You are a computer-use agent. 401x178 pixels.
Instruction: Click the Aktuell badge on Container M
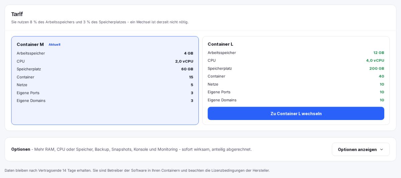point(54,44)
